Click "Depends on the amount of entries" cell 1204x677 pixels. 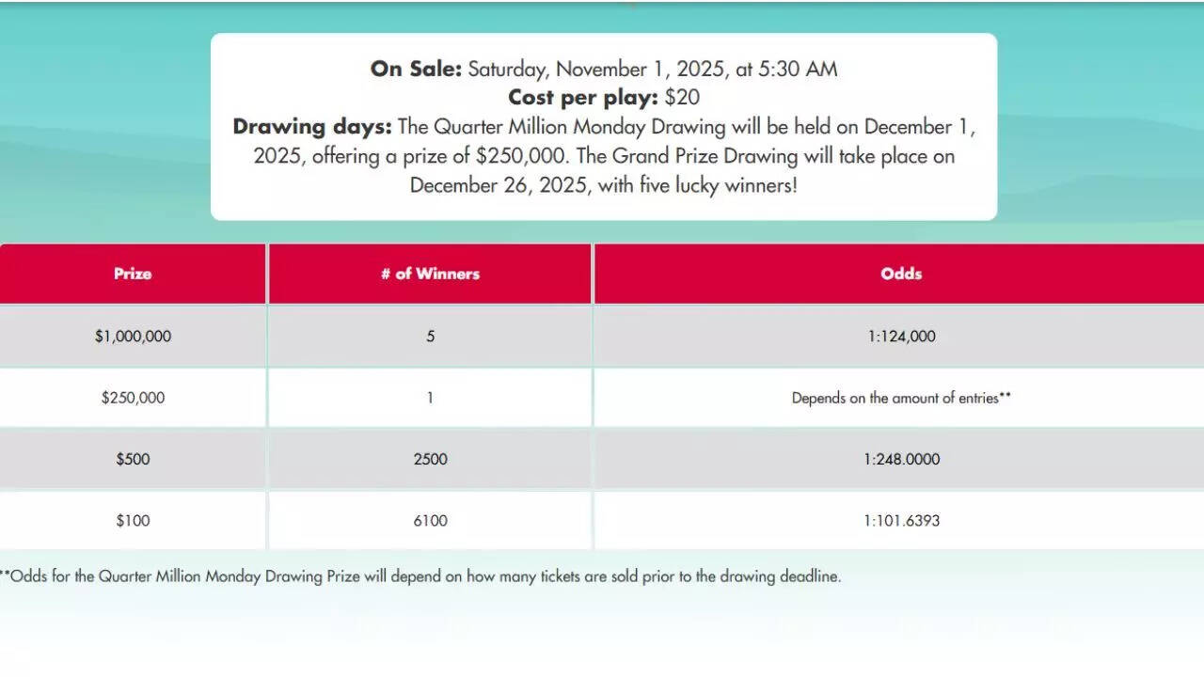(x=901, y=398)
